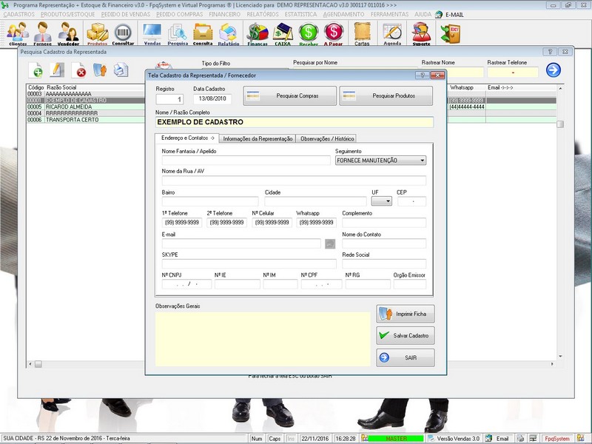Click the delete red X icon in Pesquisa window

[79, 70]
